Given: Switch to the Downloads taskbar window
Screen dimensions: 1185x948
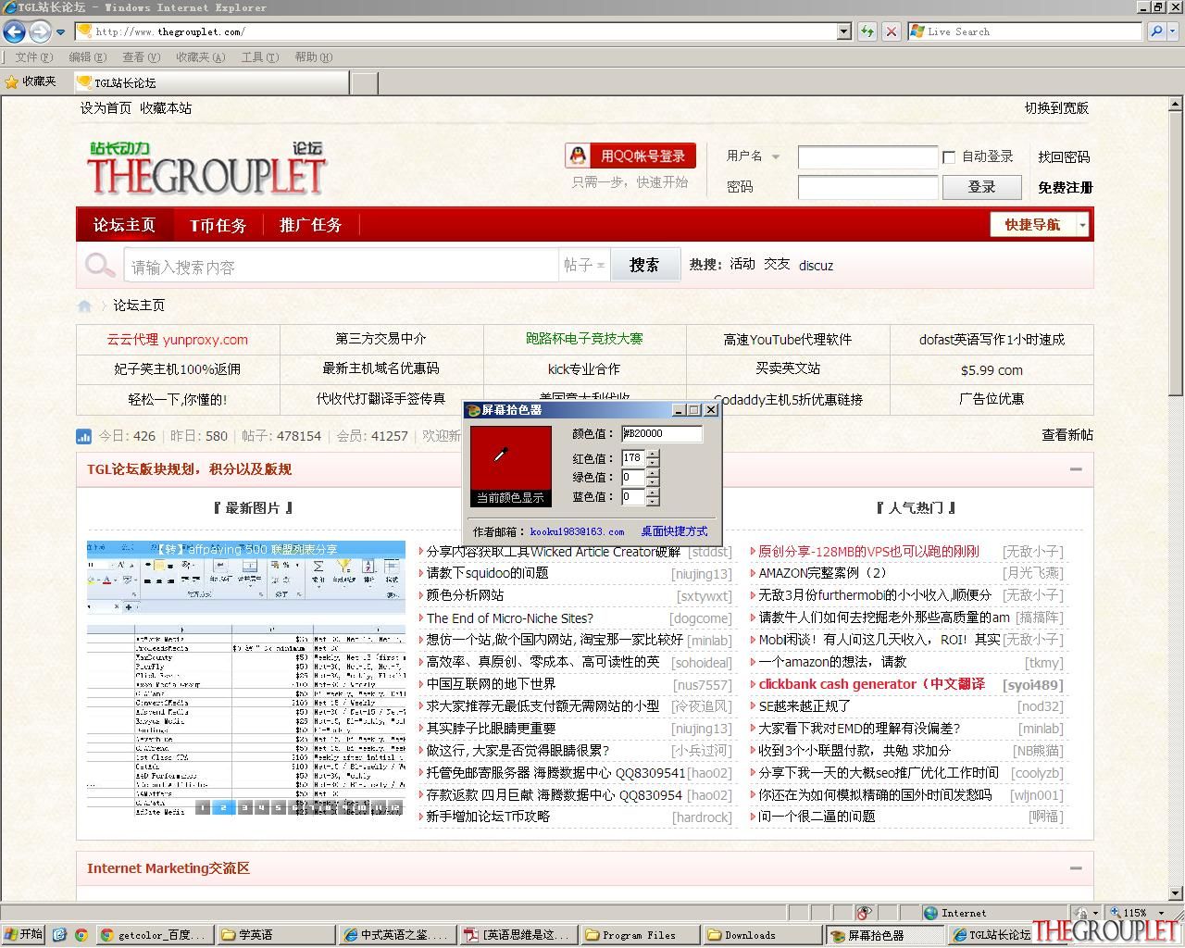Looking at the screenshot, I should (x=762, y=935).
